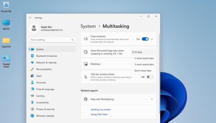
Task: Click the Desktops row icon
Action: click(86, 64)
